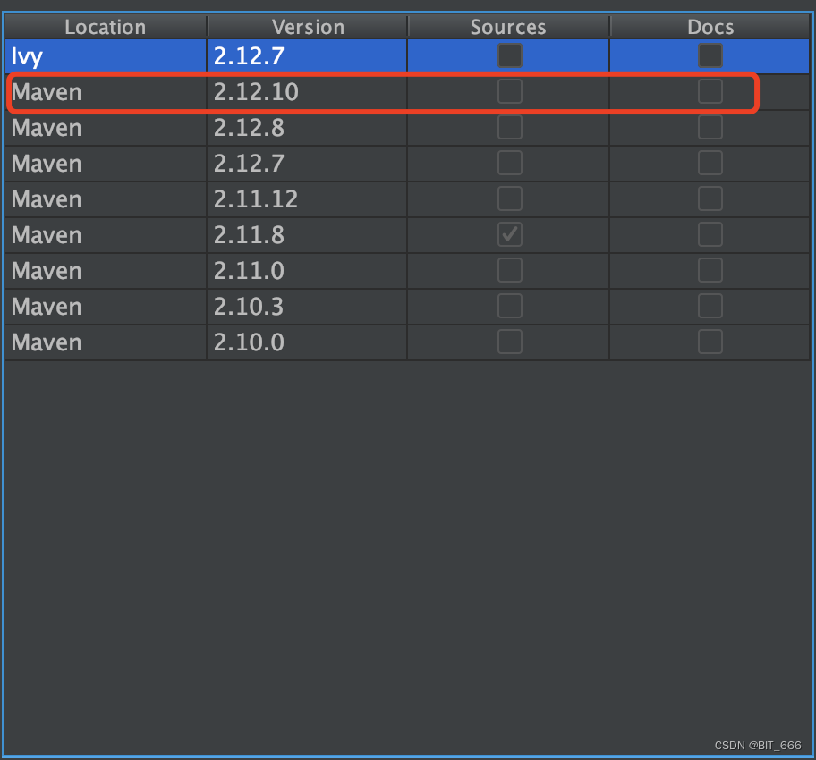Select version 2.11.0 cell
This screenshot has width=816, height=760.
pos(307,271)
